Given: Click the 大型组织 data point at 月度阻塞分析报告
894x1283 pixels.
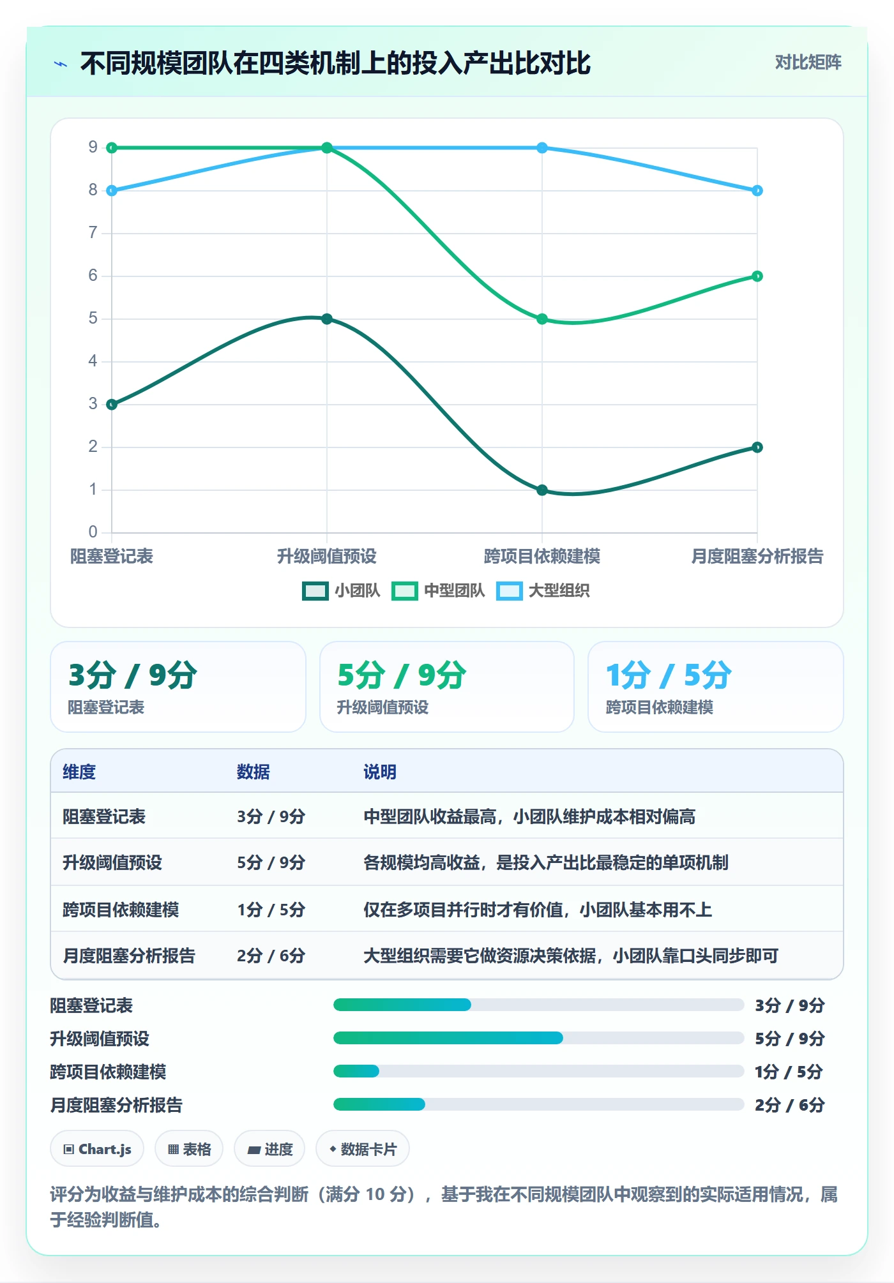Looking at the screenshot, I should coord(757,191).
